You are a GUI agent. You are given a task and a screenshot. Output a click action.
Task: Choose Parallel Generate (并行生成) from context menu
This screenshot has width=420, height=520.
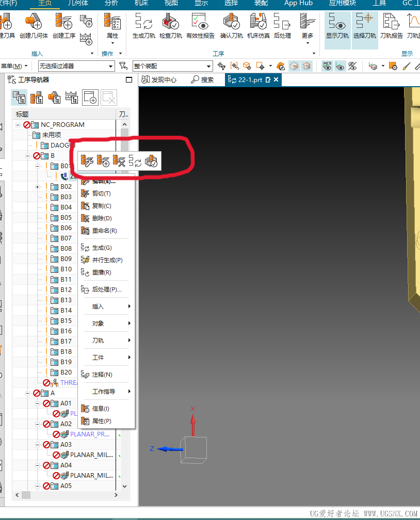pos(106,260)
